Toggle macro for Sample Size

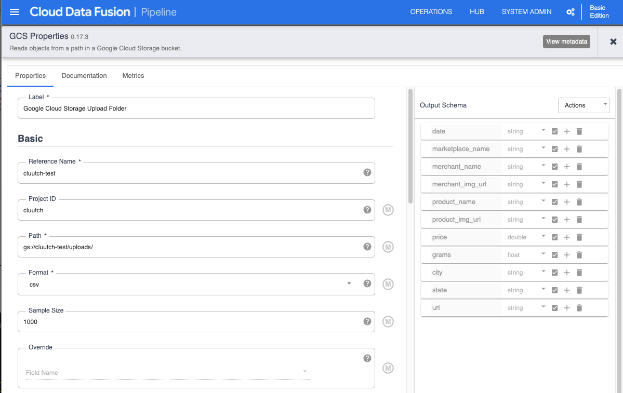(x=388, y=321)
